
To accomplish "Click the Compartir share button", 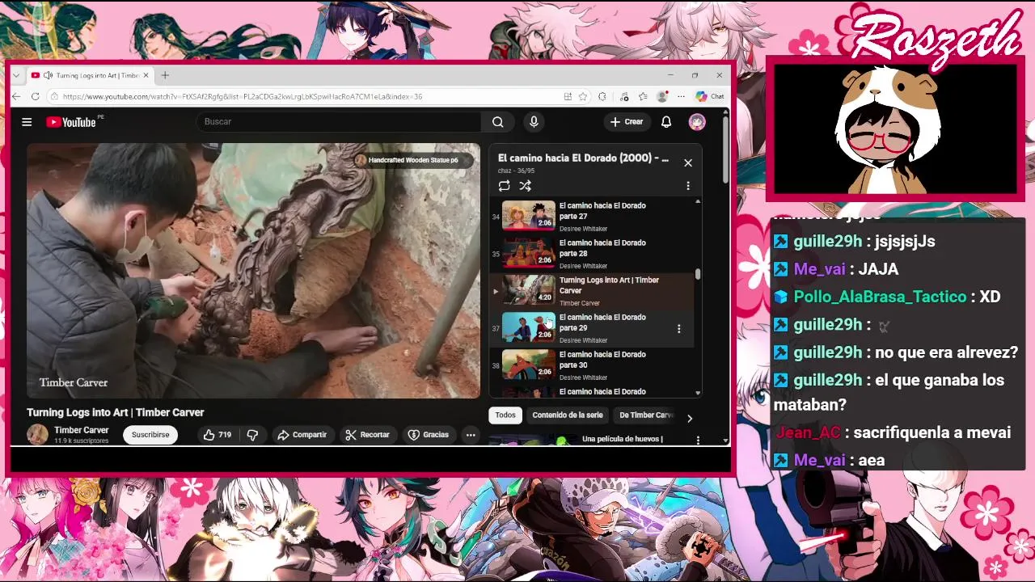I will 302,435.
